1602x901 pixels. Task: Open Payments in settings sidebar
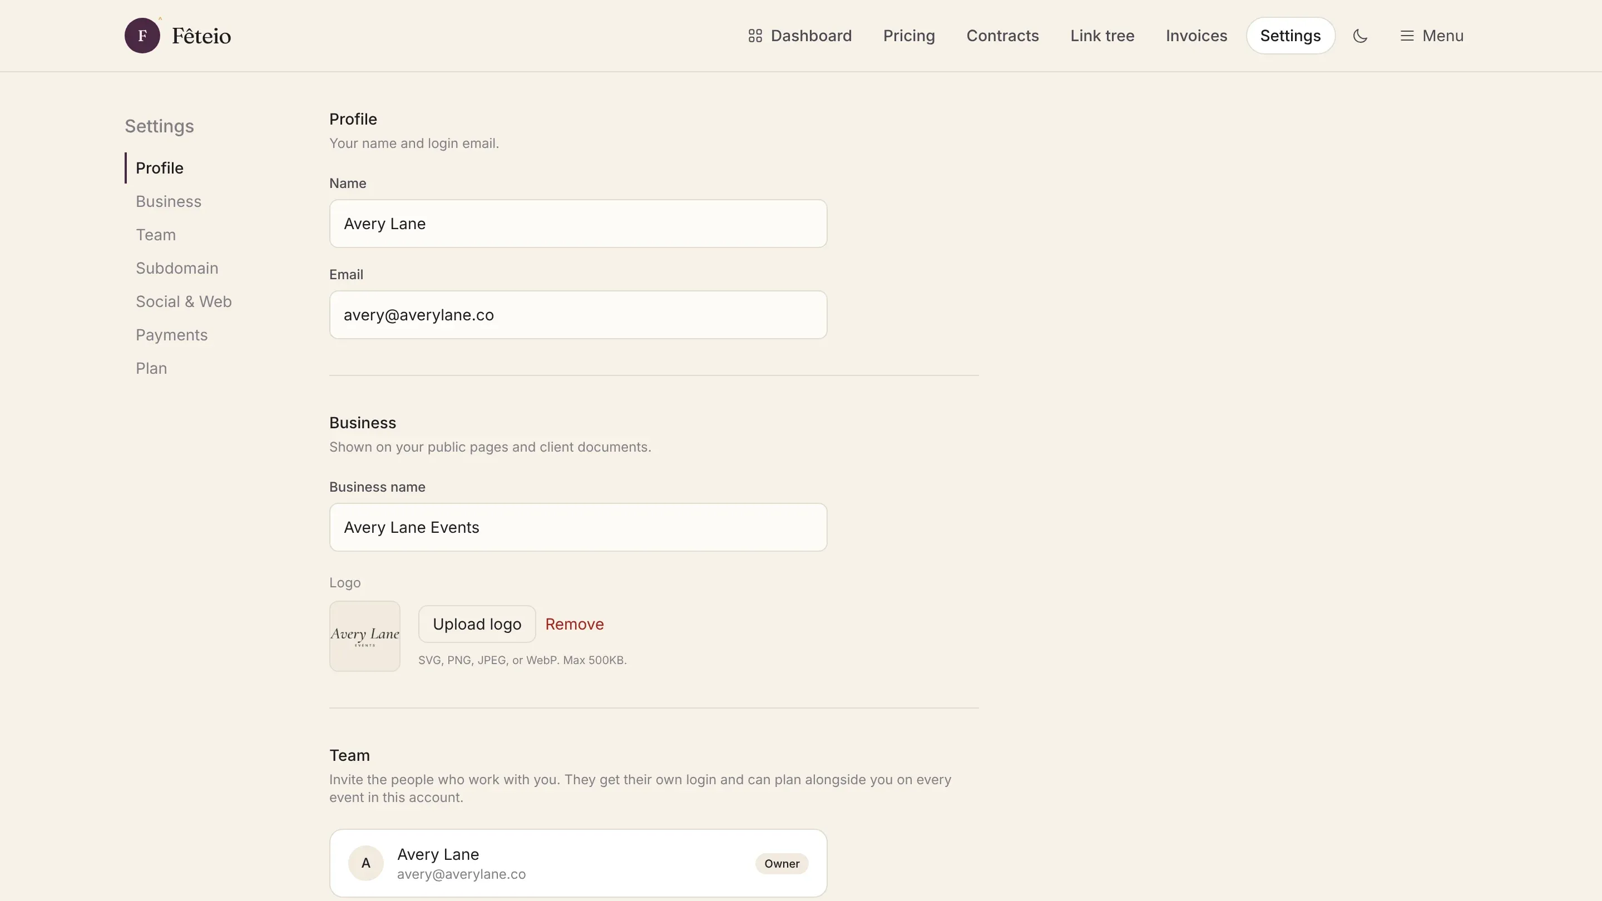172,335
